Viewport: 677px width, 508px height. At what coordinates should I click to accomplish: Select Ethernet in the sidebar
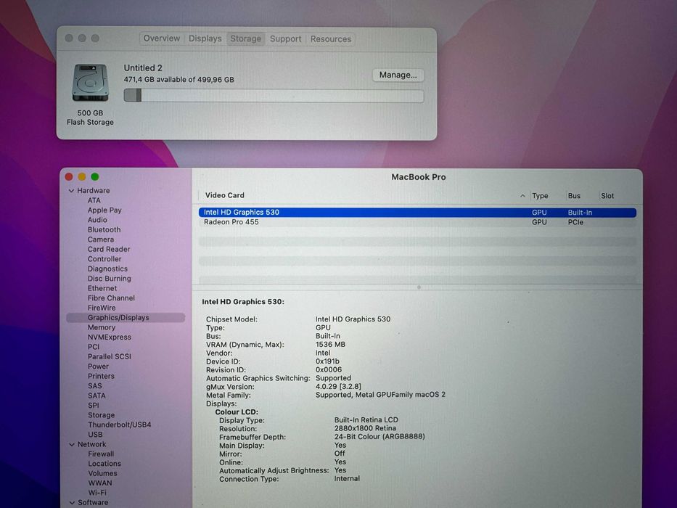(102, 288)
